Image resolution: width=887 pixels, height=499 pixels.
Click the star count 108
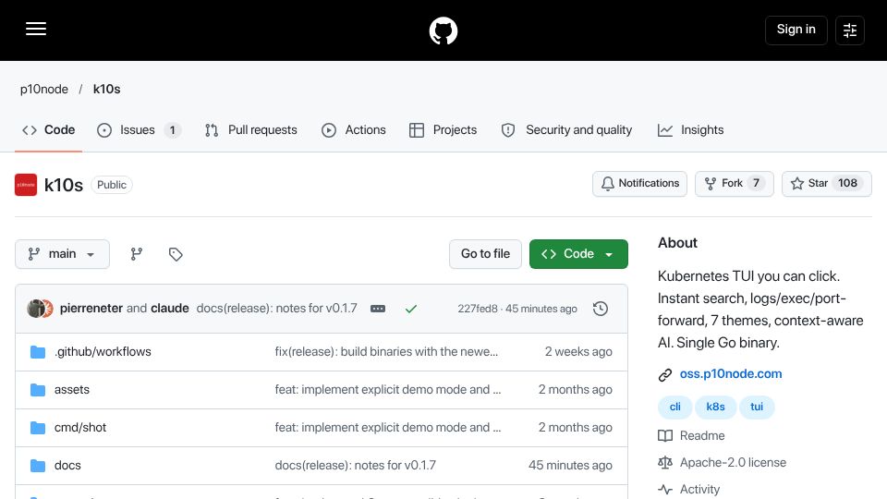pyautogui.click(x=847, y=183)
